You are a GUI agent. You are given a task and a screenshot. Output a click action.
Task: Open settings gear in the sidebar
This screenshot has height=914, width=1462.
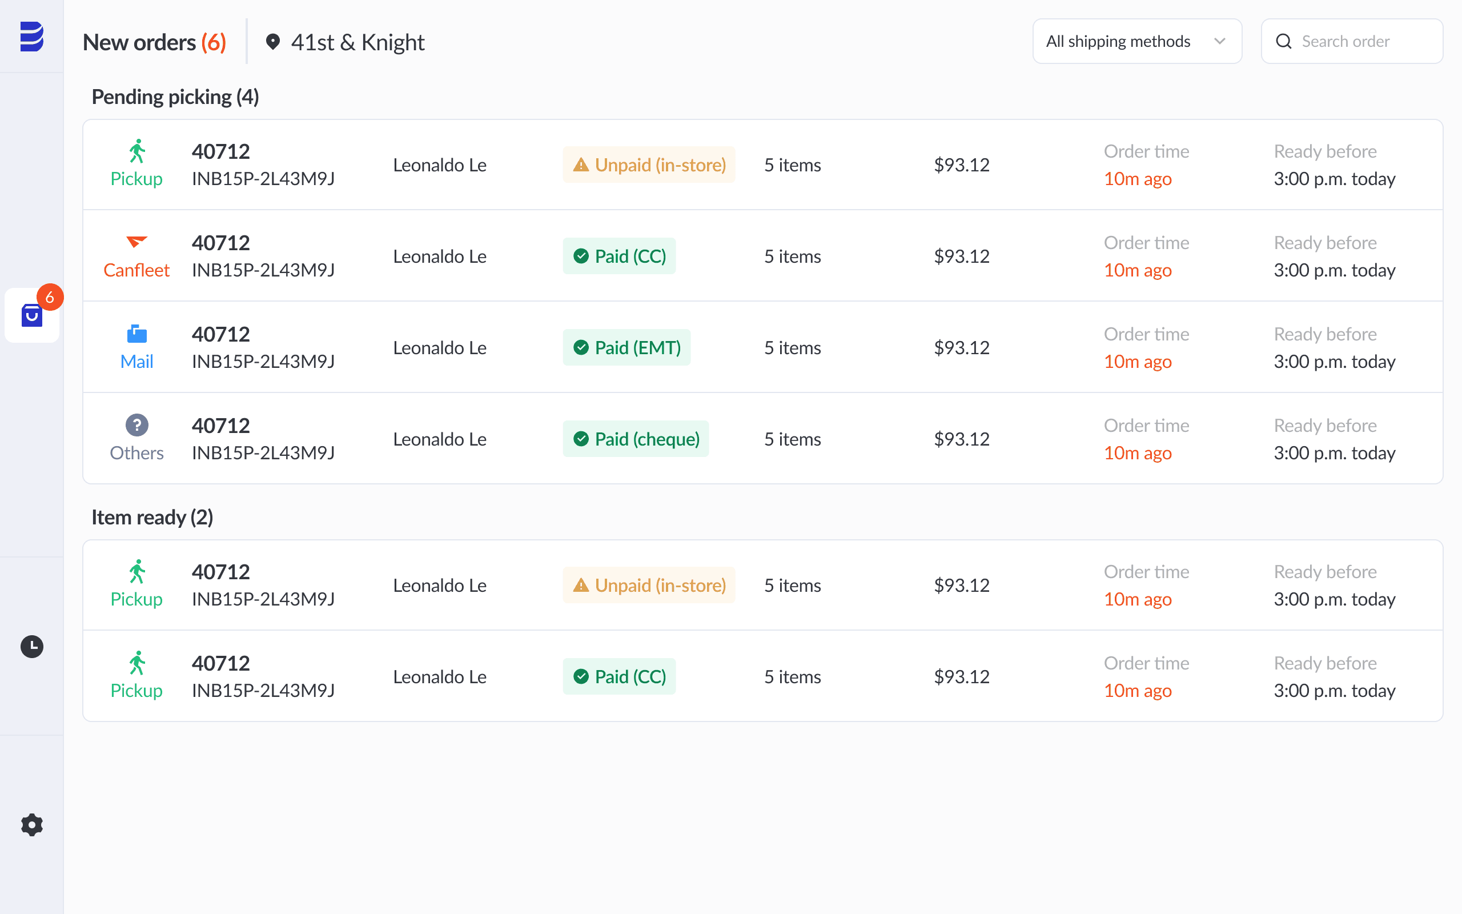click(x=32, y=824)
